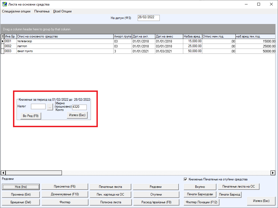Click the Редовни button
Viewport: 278px width, 208px height.
156,187
